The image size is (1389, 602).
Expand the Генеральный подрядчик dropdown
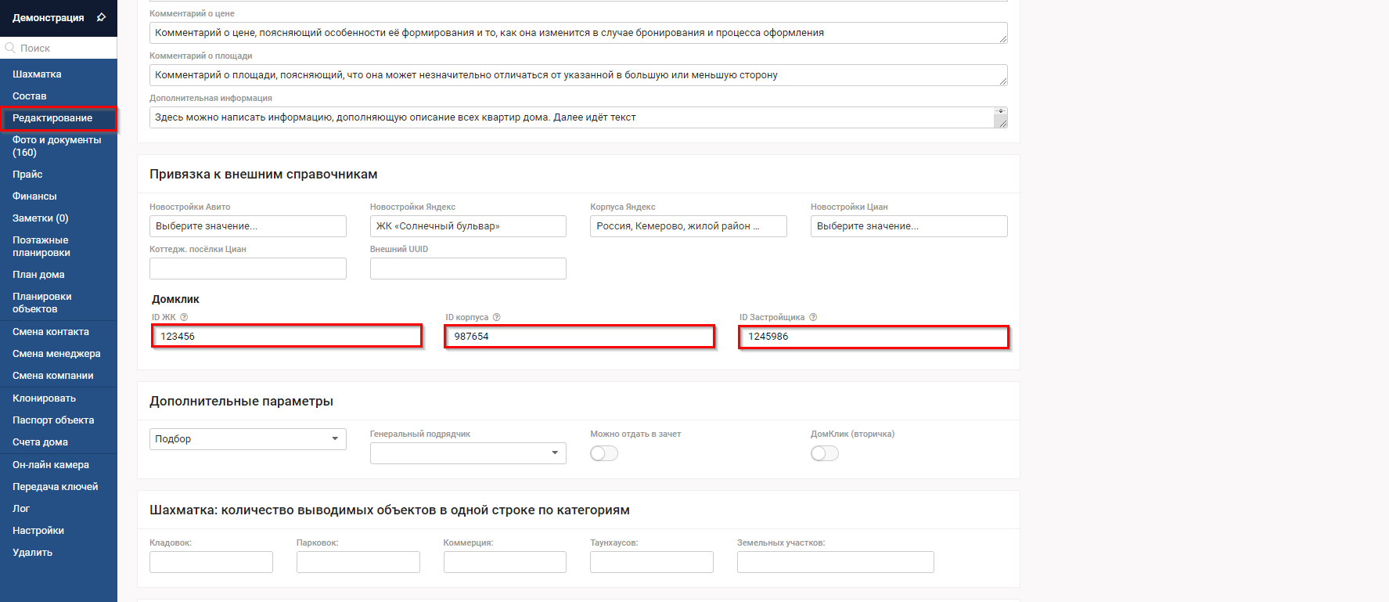pyautogui.click(x=467, y=453)
